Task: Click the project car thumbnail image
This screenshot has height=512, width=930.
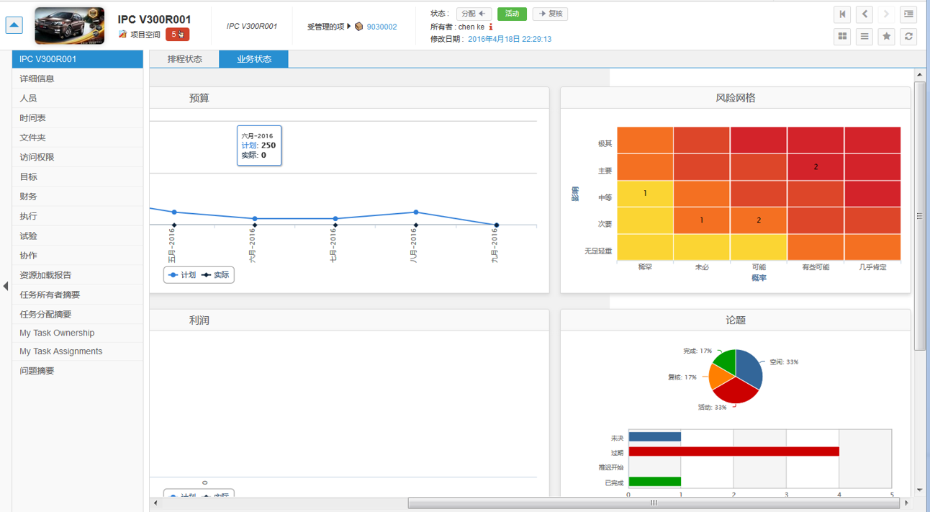Action: (69, 25)
